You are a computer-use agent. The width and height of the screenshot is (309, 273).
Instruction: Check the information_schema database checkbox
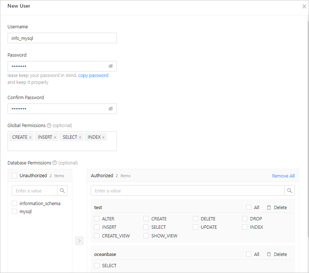pos(15,204)
